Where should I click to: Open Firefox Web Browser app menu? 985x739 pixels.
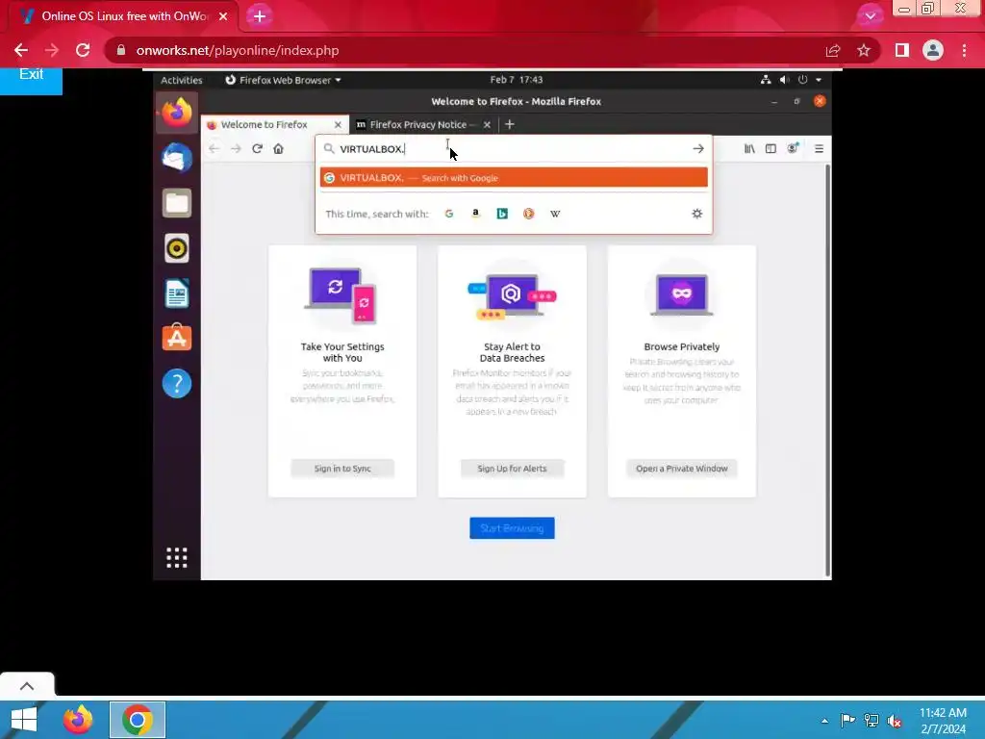tap(283, 80)
